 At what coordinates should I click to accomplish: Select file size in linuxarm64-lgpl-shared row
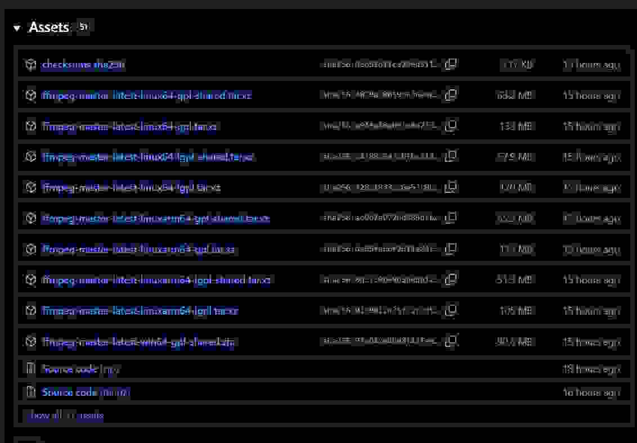[514, 280]
